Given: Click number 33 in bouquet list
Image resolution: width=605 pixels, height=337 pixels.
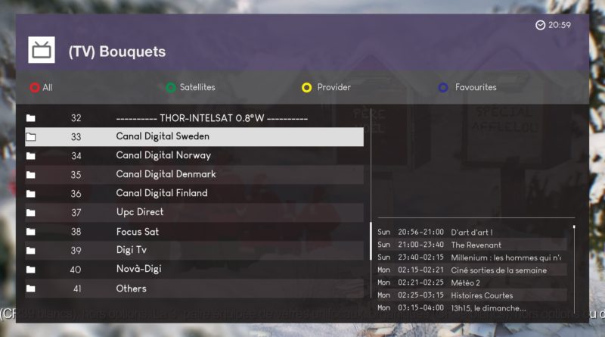Looking at the screenshot, I should 76,137.
